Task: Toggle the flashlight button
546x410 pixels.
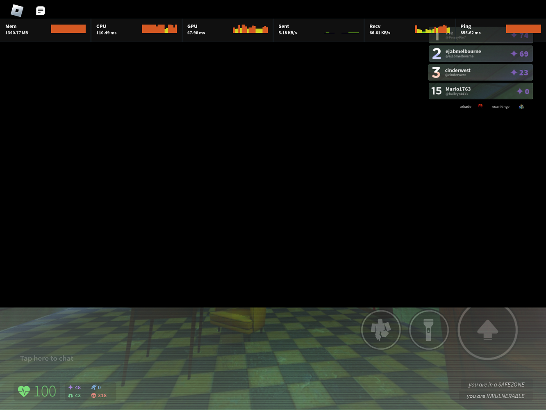Action: (429, 330)
